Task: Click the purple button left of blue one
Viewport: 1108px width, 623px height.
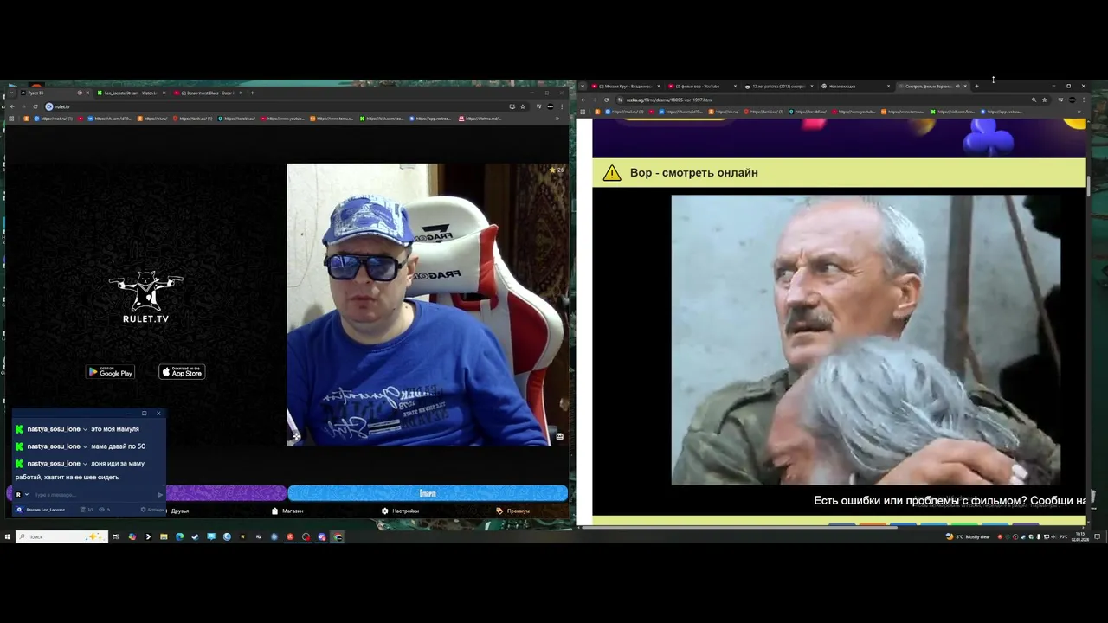Action: [225, 493]
